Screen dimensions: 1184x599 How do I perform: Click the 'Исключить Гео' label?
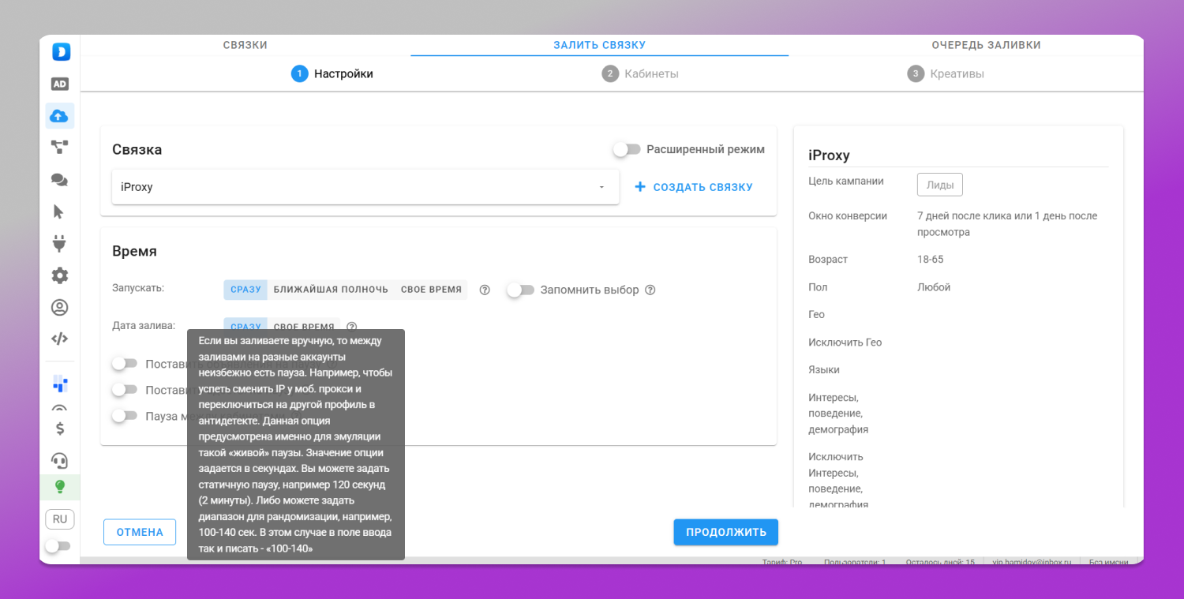pos(845,343)
